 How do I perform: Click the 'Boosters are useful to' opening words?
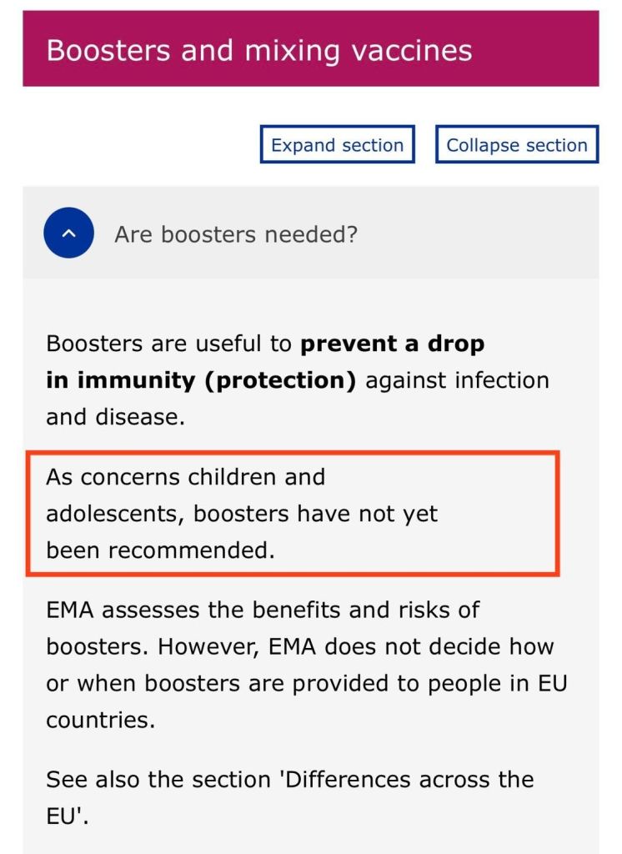click(x=169, y=344)
